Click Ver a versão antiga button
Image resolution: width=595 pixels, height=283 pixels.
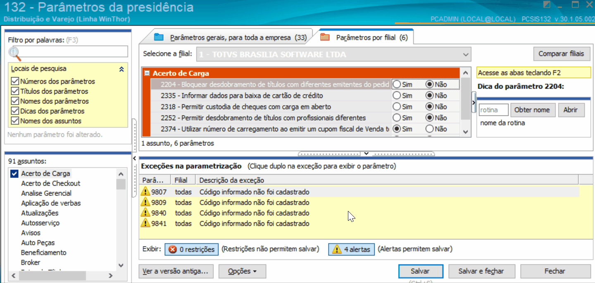[177, 271]
